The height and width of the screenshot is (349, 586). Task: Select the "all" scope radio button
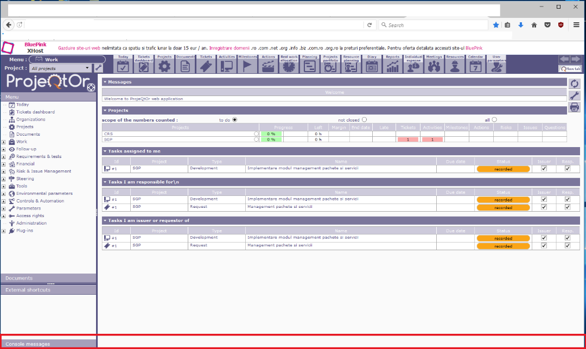494,120
